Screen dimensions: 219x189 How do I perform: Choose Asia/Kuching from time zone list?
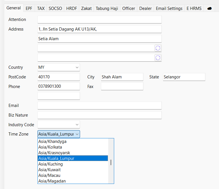(x=51, y=164)
